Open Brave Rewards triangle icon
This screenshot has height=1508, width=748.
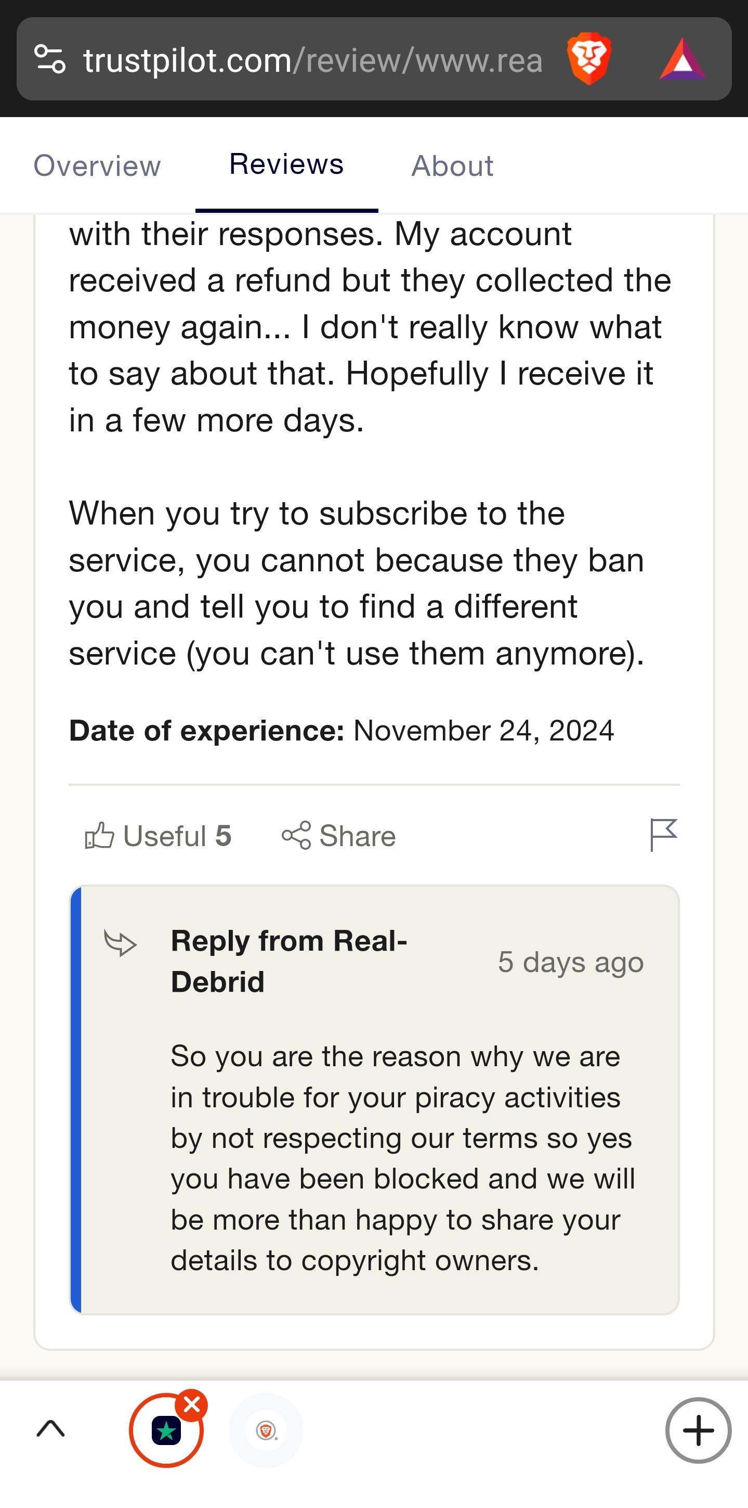point(682,59)
